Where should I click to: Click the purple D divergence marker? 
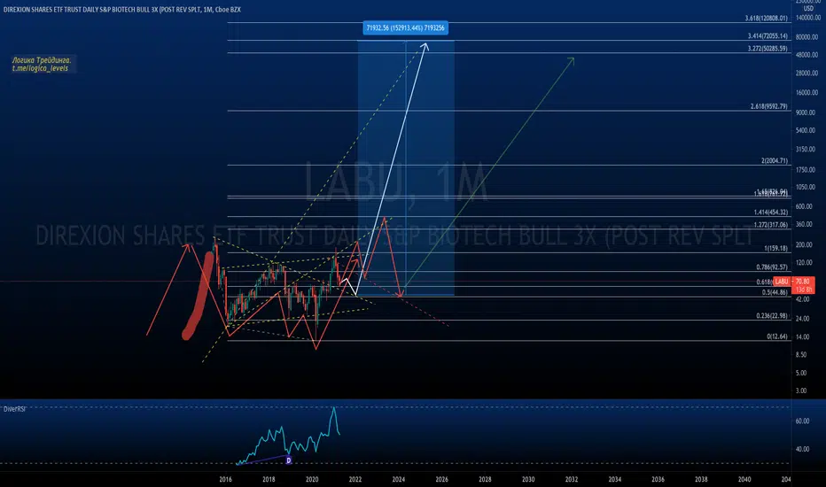289,460
